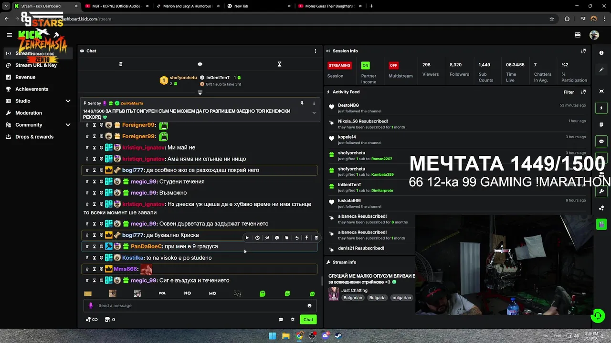Click the speech bubble icon below the Chat header
The image size is (611, 343).
[200, 64]
